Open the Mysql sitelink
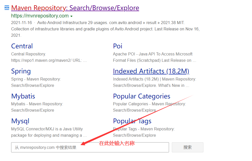The height and width of the screenshot is (161, 252). 20,121
